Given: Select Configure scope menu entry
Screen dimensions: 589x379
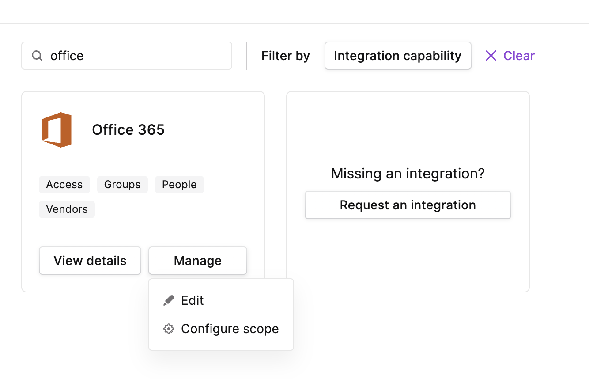Looking at the screenshot, I should [221, 329].
